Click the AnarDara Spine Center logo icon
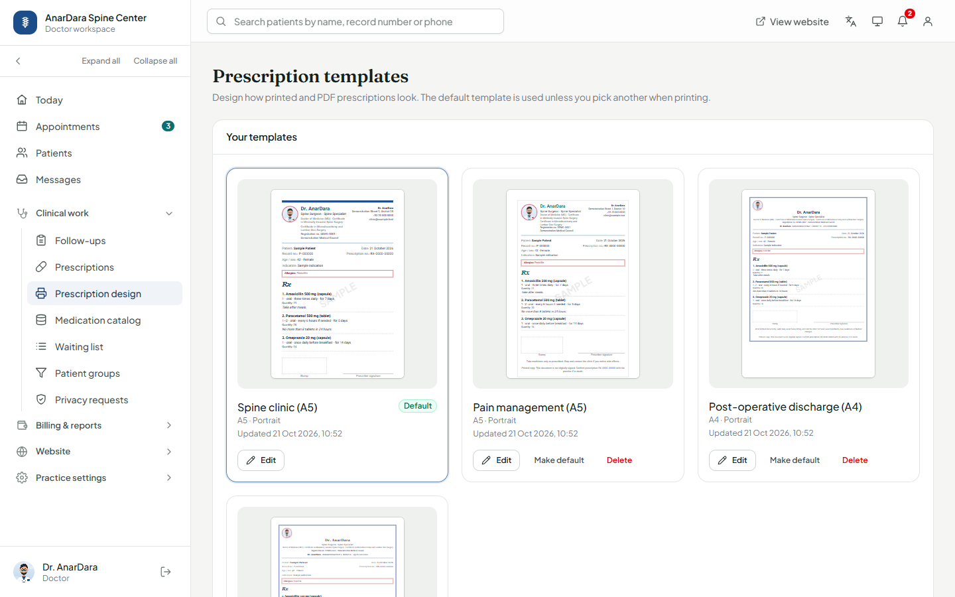Screen dimensions: 955x597 pos(25,23)
